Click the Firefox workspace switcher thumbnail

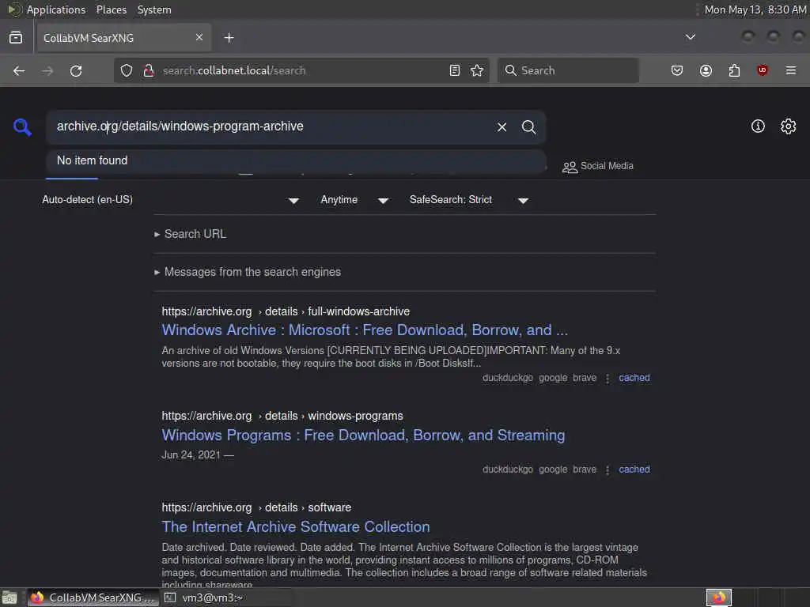click(x=719, y=598)
